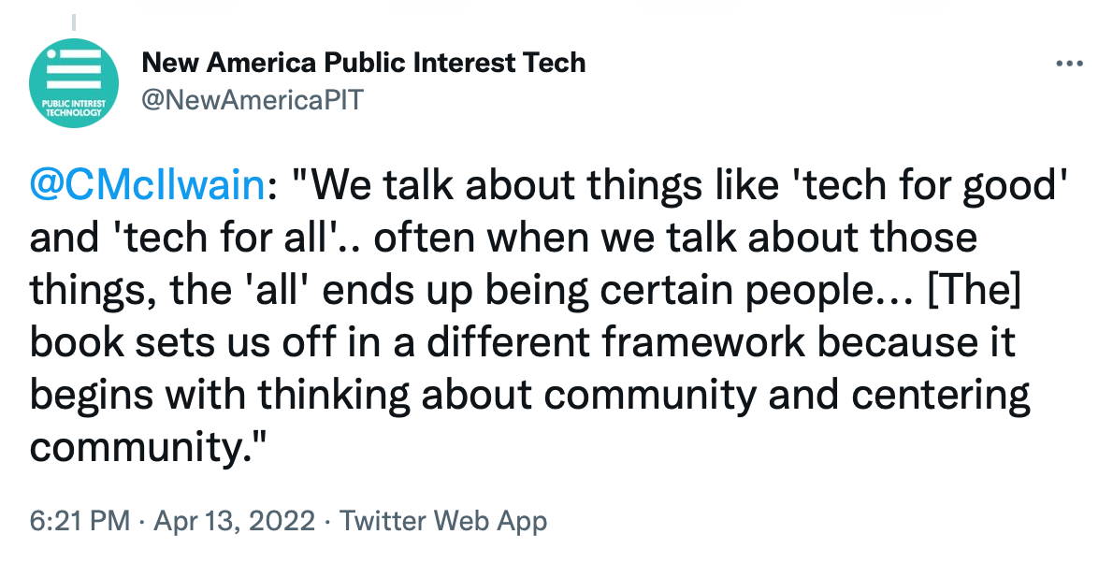1113x563 pixels.
Task: Click the Apr 13, 2022 date
Action: [234, 521]
